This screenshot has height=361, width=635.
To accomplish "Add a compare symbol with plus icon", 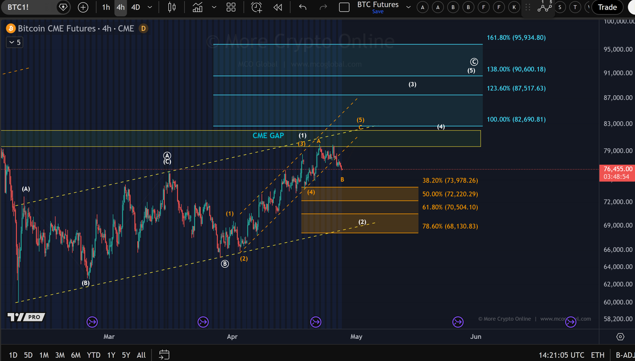I will coord(83,7).
